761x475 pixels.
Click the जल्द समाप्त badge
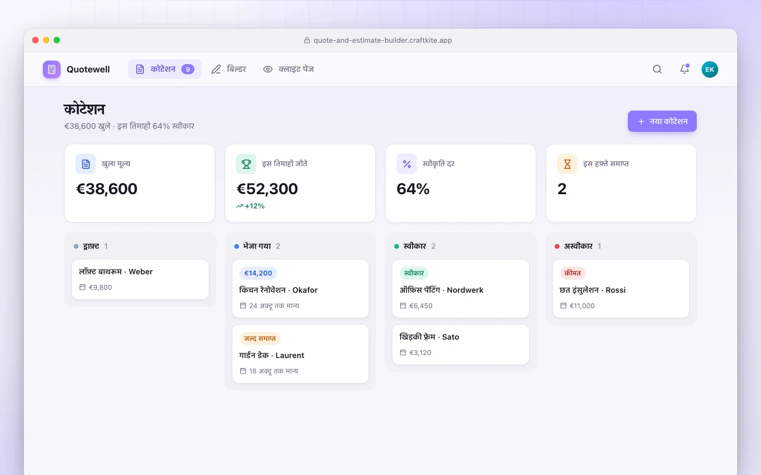[259, 338]
